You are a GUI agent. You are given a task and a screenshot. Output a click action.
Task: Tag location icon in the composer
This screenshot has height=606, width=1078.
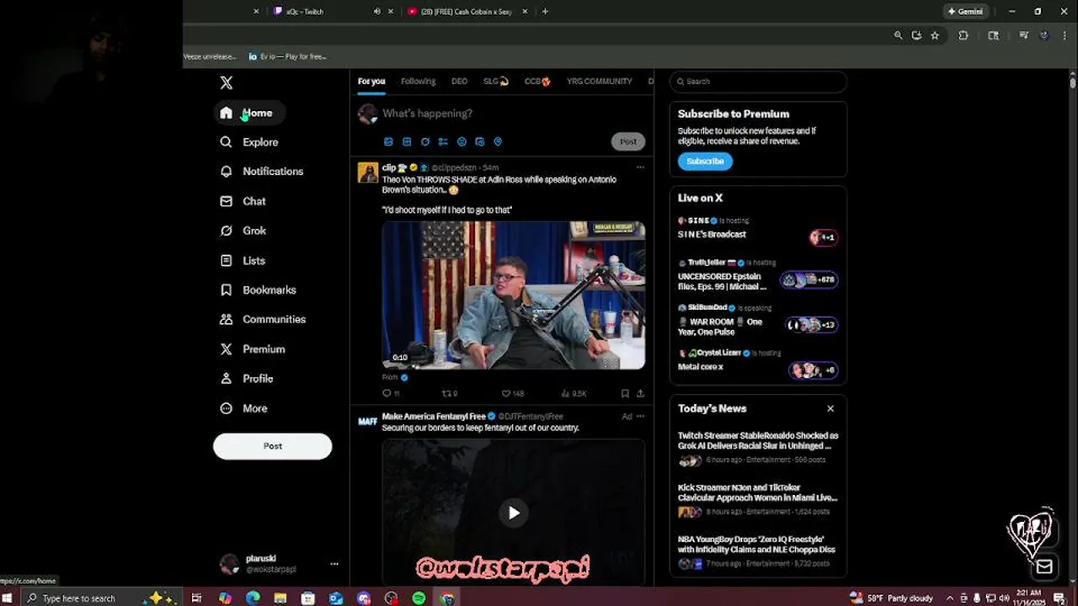point(498,142)
